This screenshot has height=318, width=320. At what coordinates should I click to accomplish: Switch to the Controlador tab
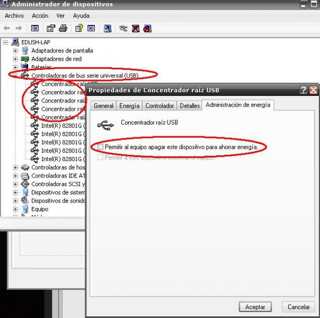click(x=159, y=105)
